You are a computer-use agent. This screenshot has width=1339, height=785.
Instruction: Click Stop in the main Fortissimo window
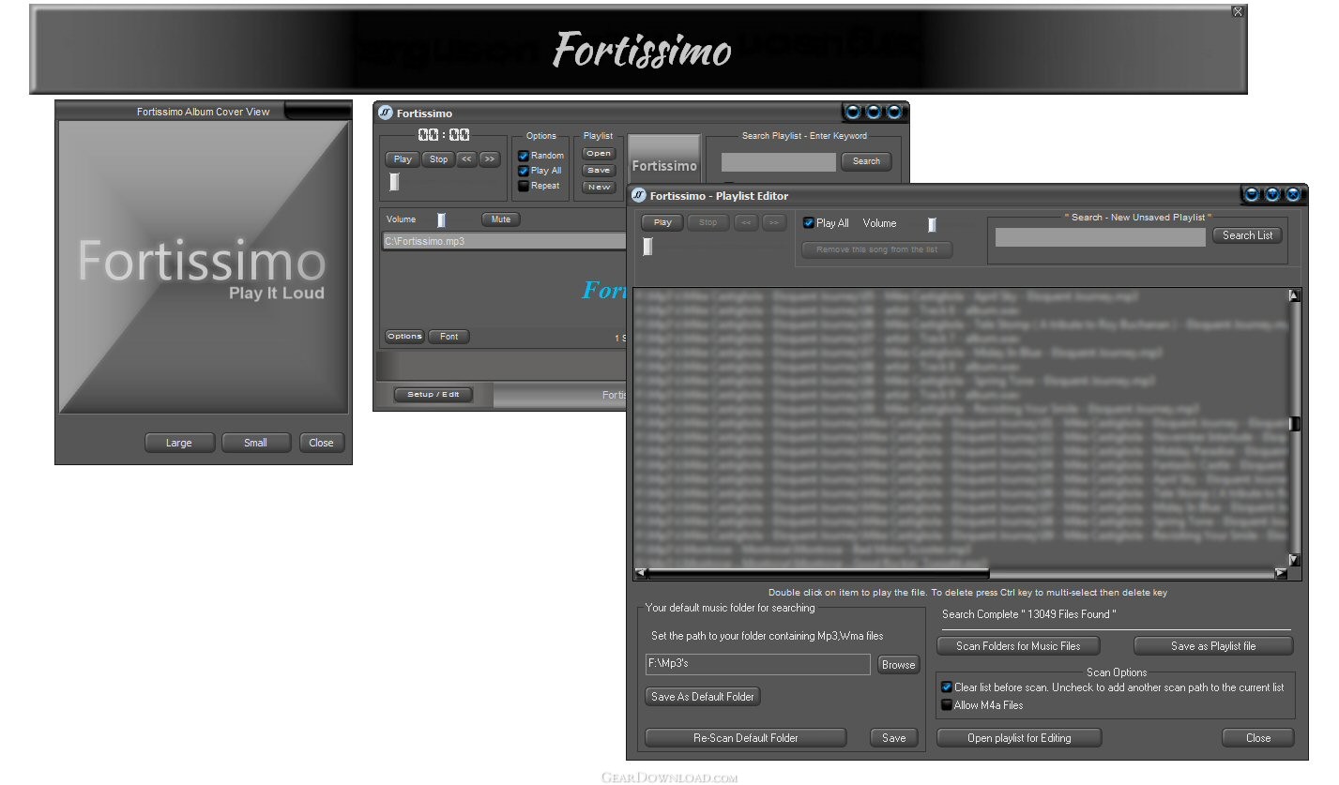tap(438, 159)
